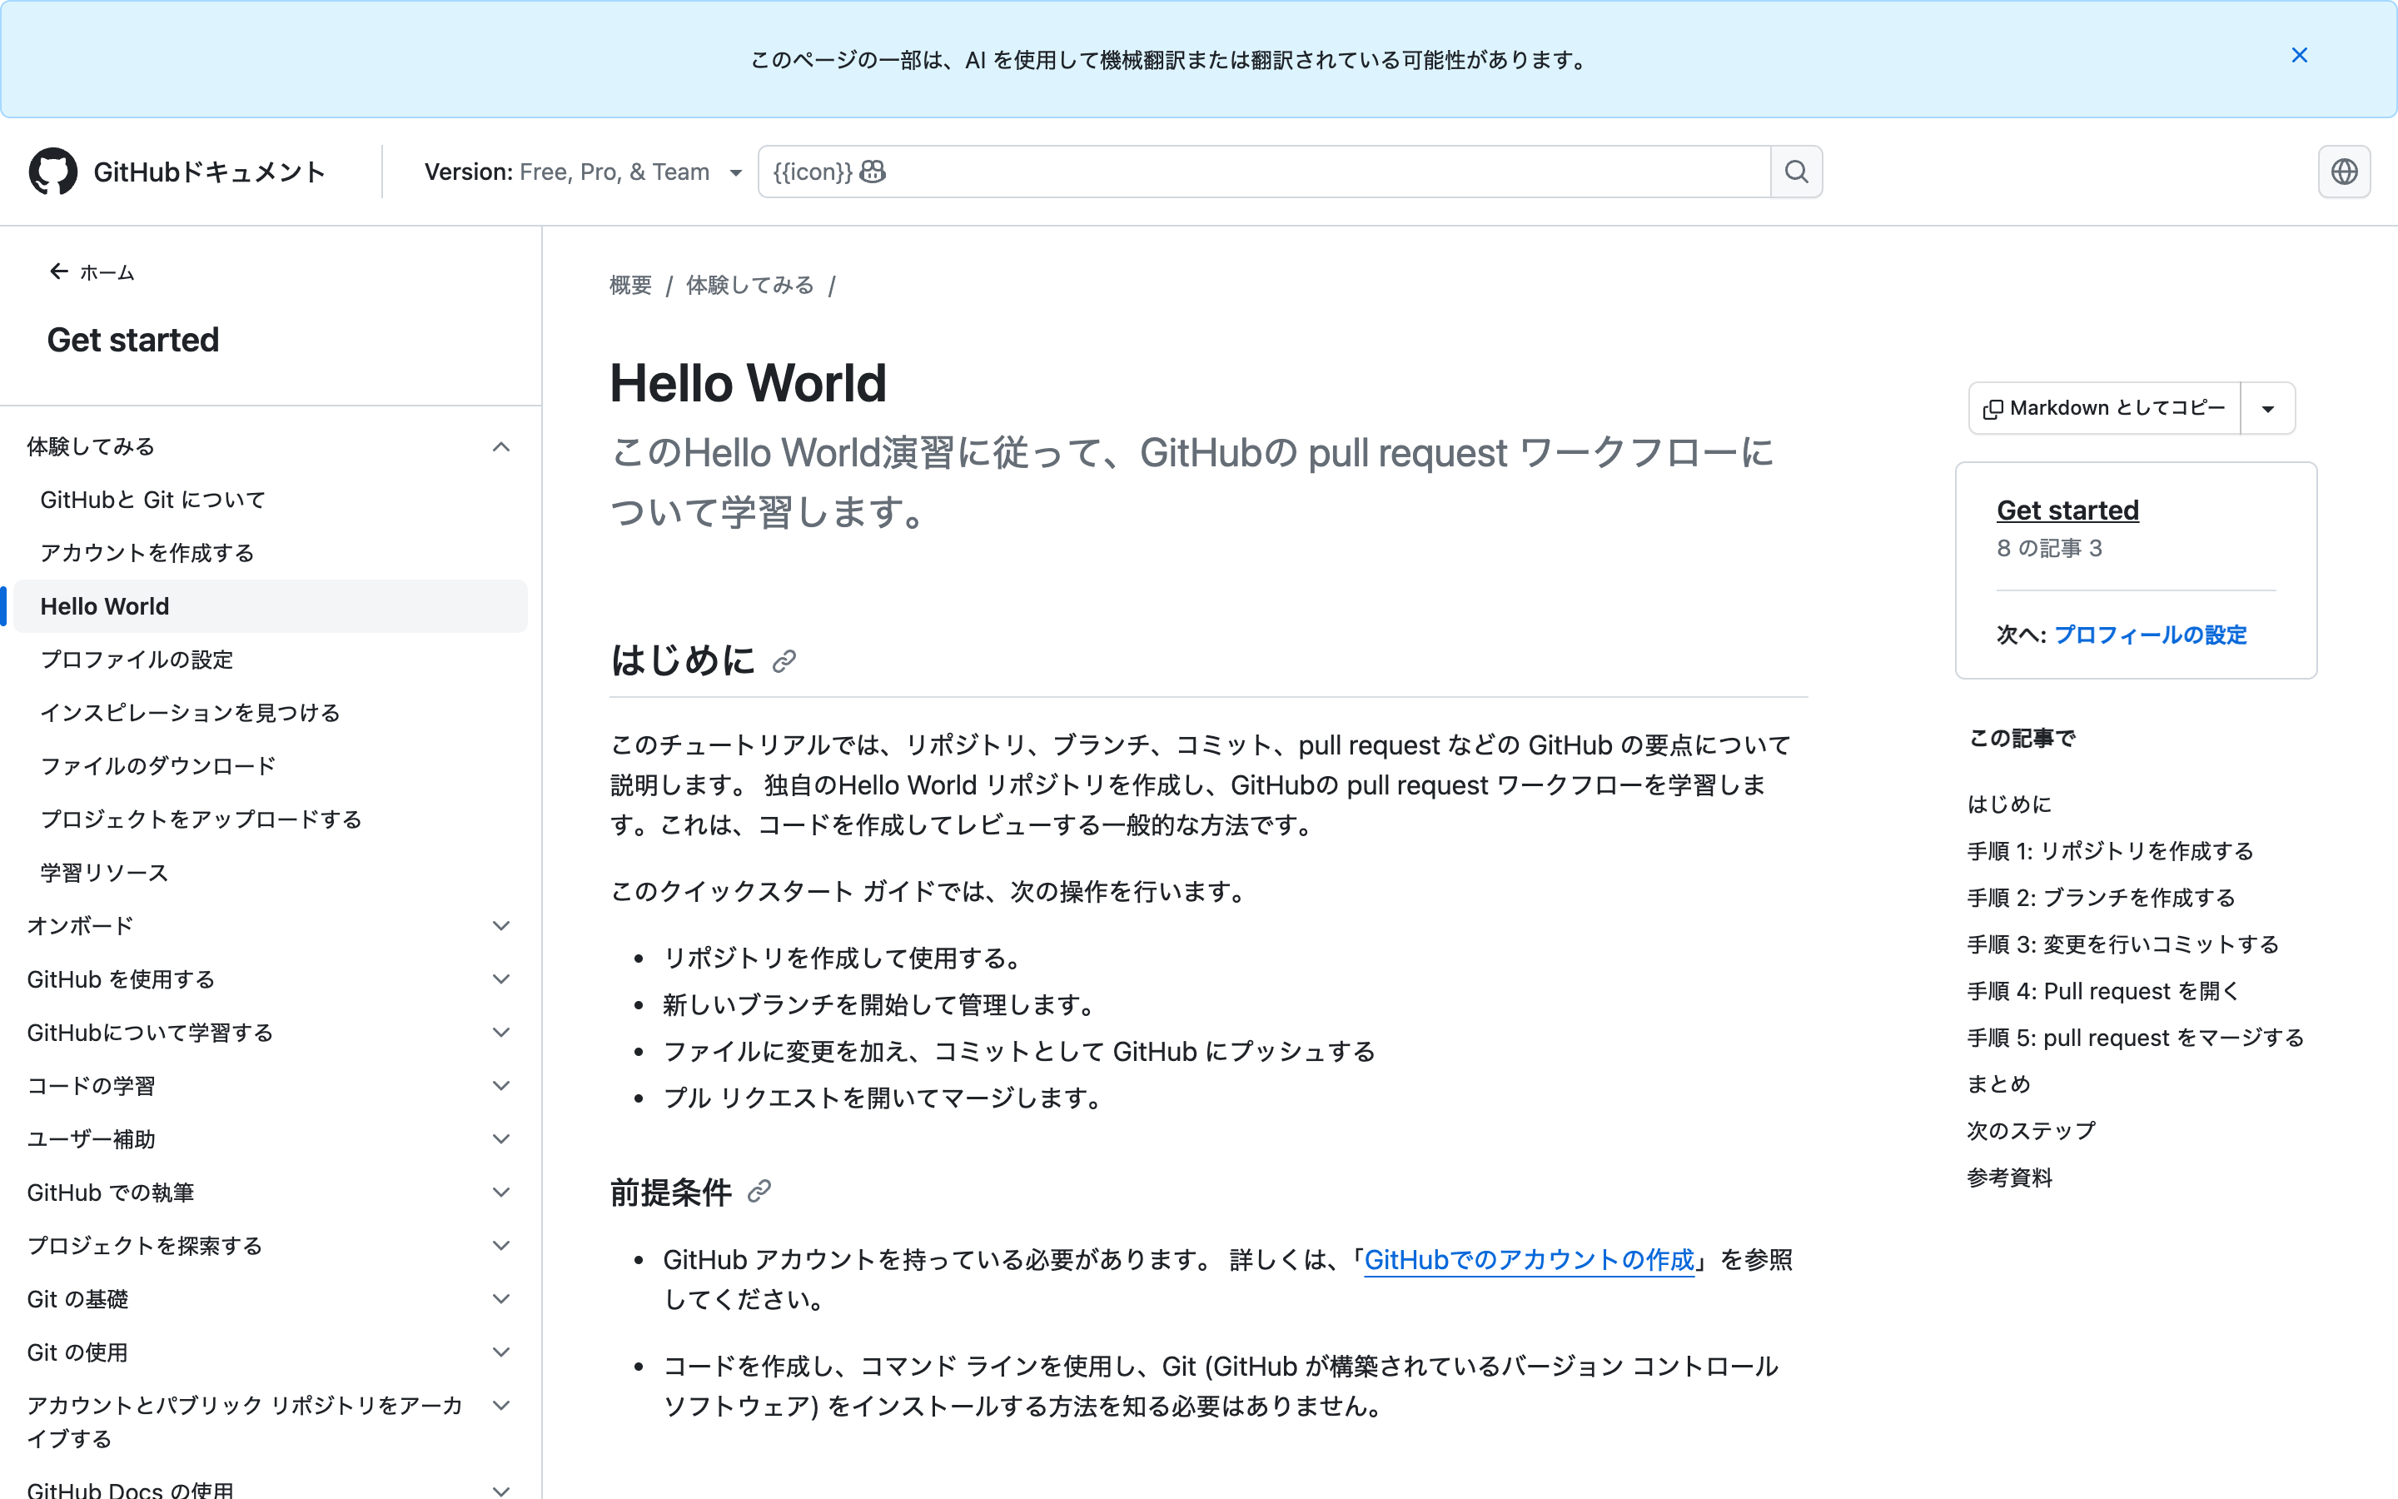Jump to はじめに in article contents
Screen dimensions: 2398x1499
[2008, 804]
